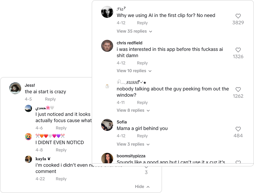
Task: Like Tiz's comment about AI clip
Action: [x=238, y=16]
